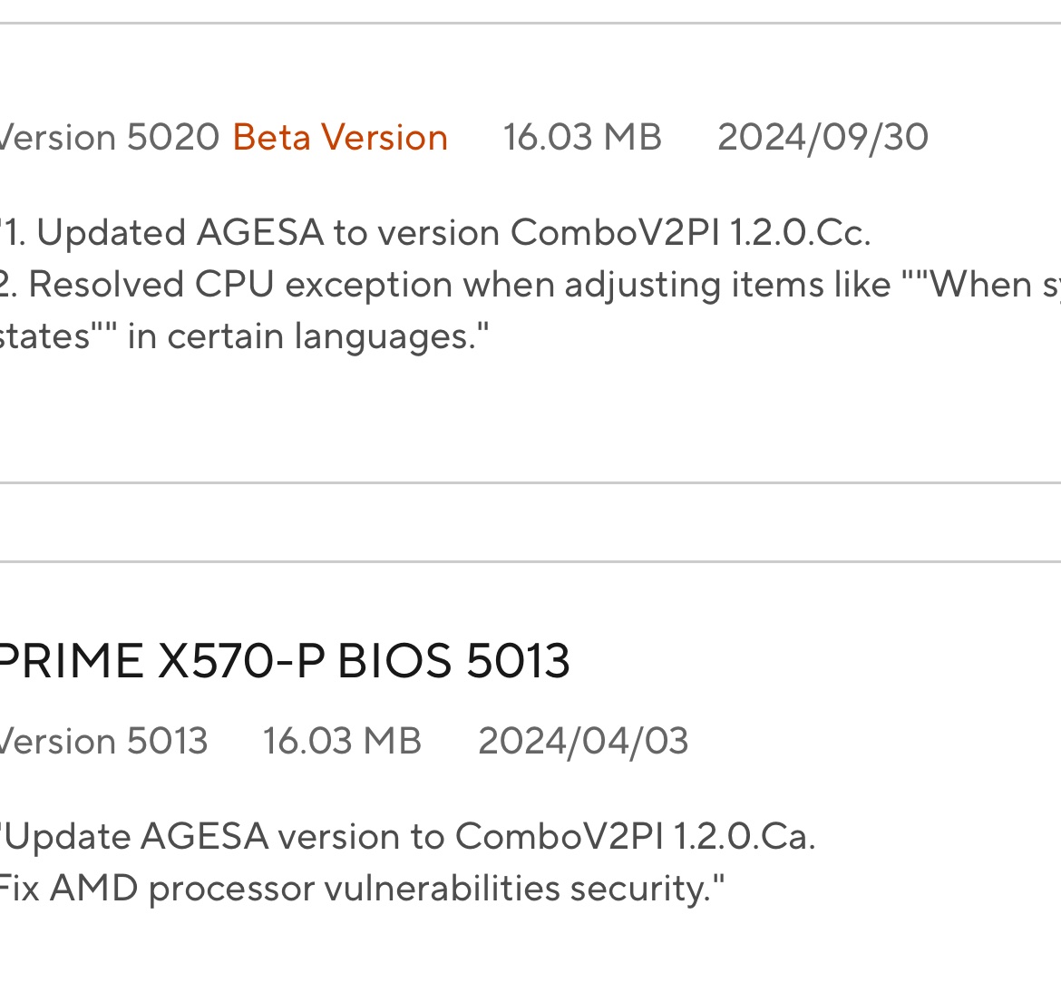The width and height of the screenshot is (1061, 992).
Task: Click the Updated AGESA to version line
Action: pyautogui.click(x=435, y=233)
